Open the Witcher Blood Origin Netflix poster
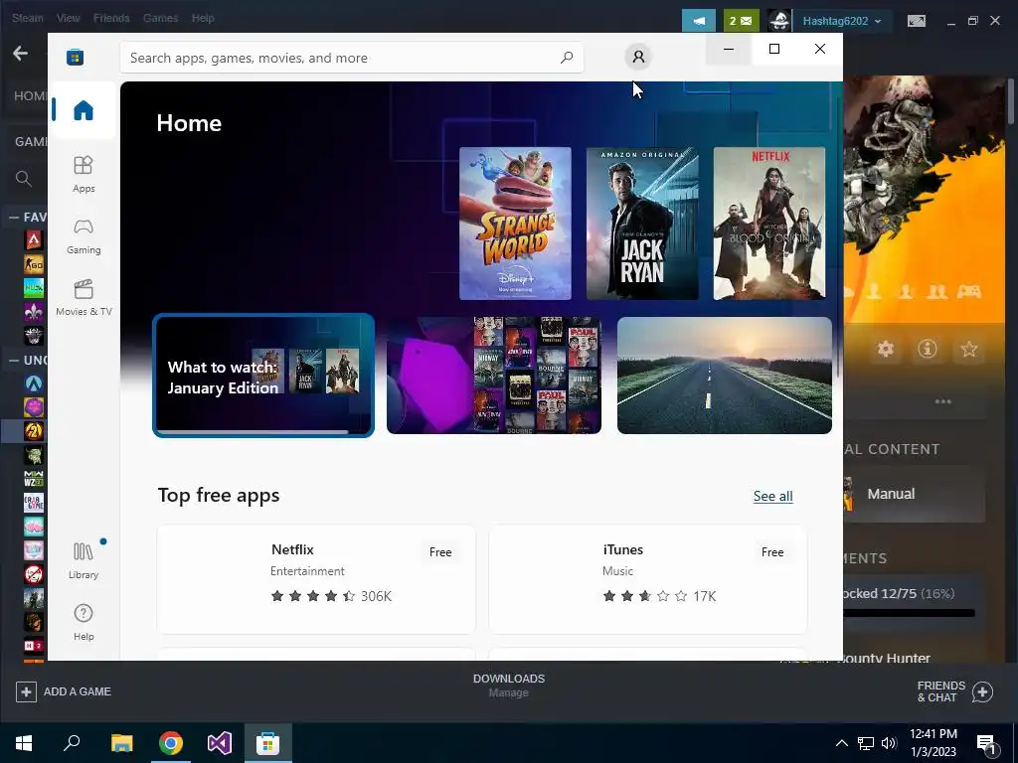The width and height of the screenshot is (1018, 763). (768, 224)
